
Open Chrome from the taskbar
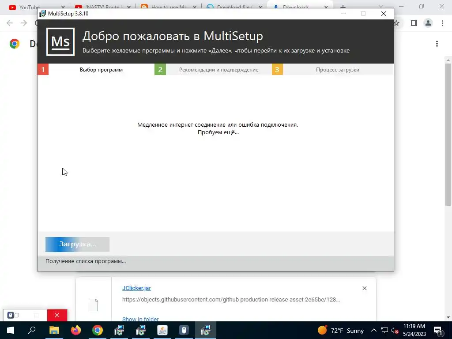point(98,330)
